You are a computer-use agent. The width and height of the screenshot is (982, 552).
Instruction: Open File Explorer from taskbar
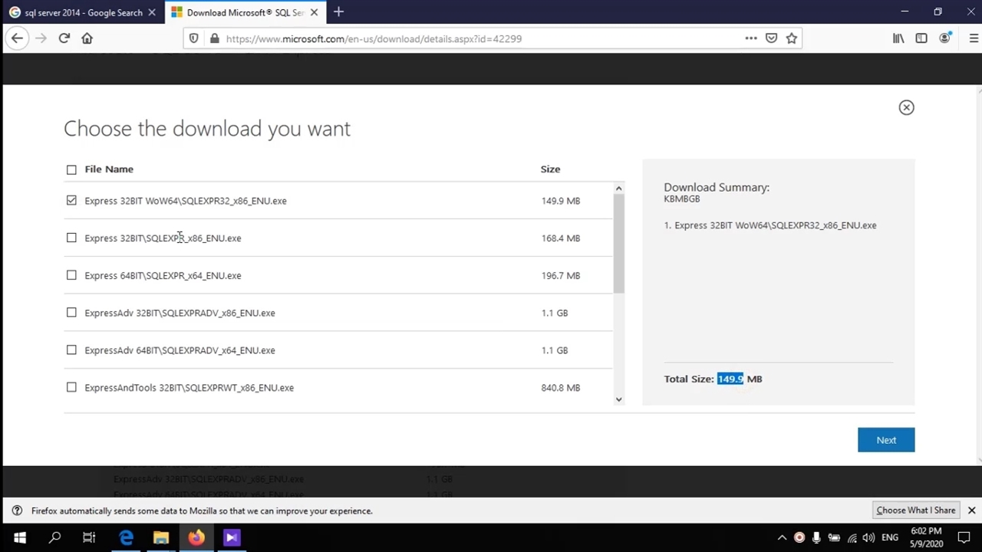tap(161, 537)
